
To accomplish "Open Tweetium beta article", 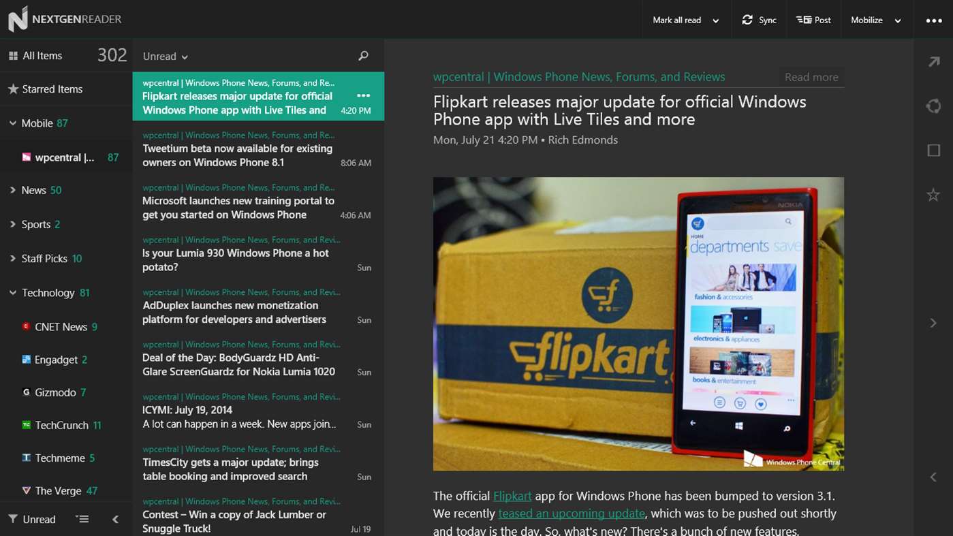I will (x=258, y=149).
